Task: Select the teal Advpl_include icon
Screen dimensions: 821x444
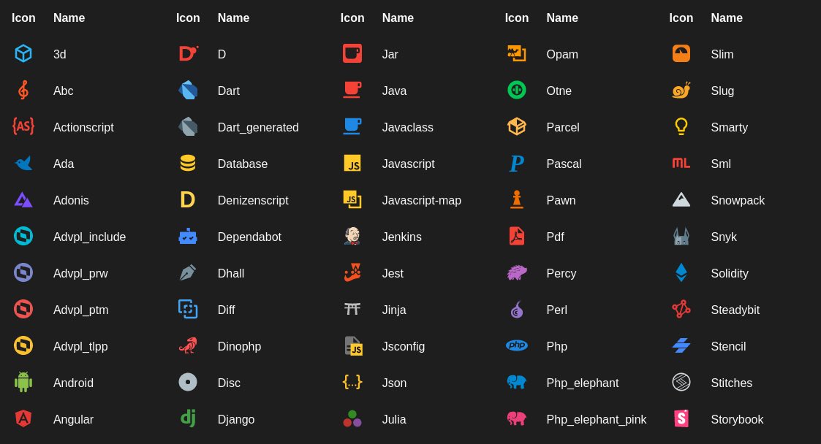Action: click(x=23, y=237)
